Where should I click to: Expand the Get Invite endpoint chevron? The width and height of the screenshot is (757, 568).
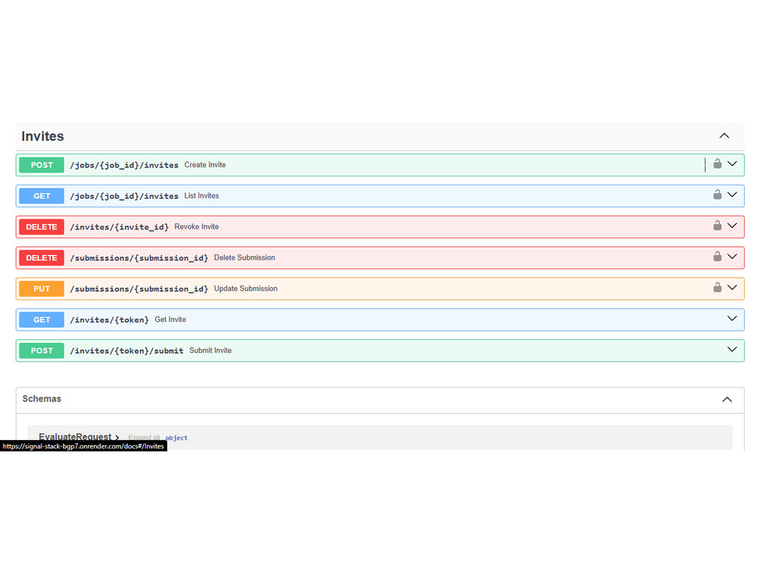pyautogui.click(x=732, y=318)
